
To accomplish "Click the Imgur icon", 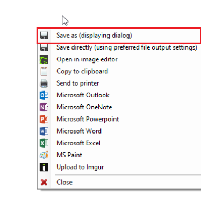I will click(44, 167).
